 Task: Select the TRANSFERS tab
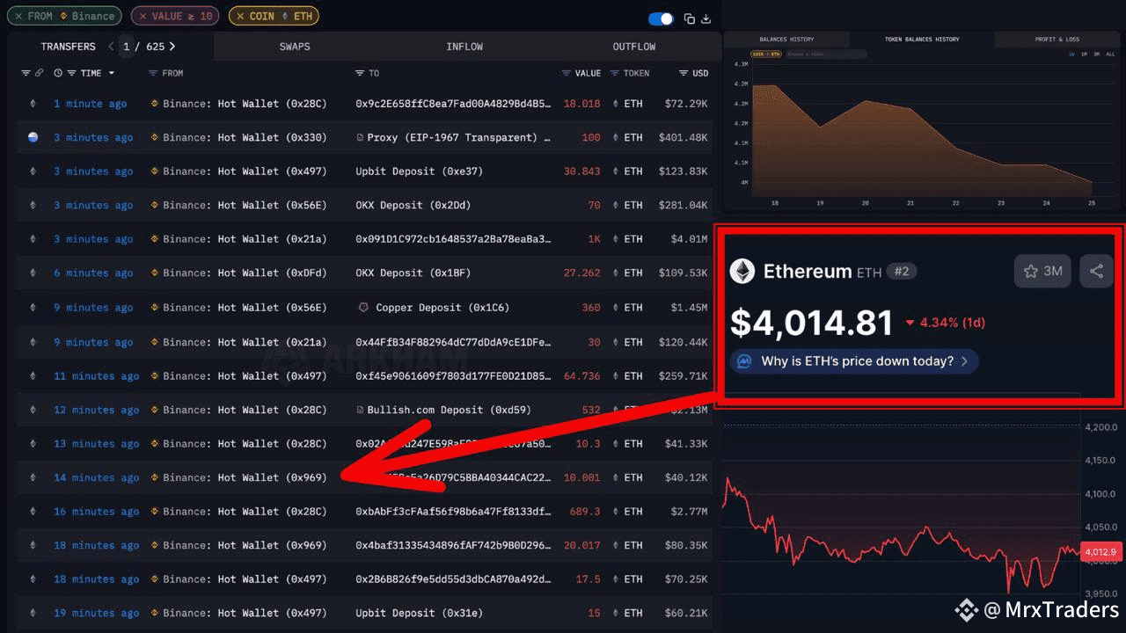(x=68, y=47)
